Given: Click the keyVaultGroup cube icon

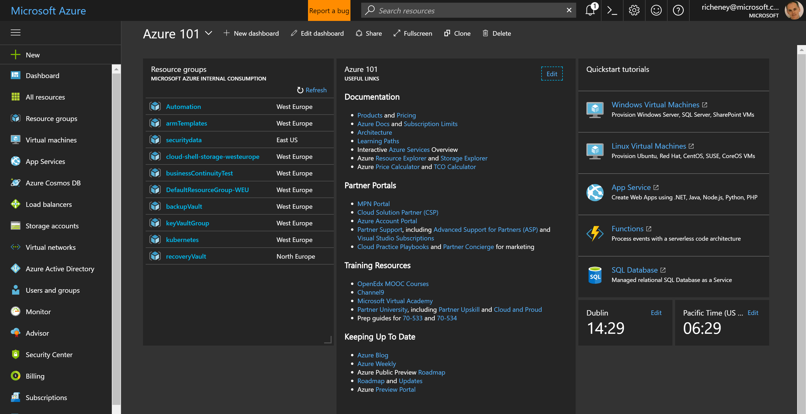Looking at the screenshot, I should click(155, 223).
